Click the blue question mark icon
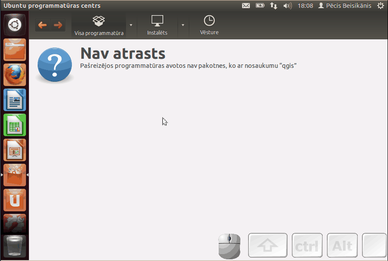The height and width of the screenshot is (261, 388). [55, 65]
